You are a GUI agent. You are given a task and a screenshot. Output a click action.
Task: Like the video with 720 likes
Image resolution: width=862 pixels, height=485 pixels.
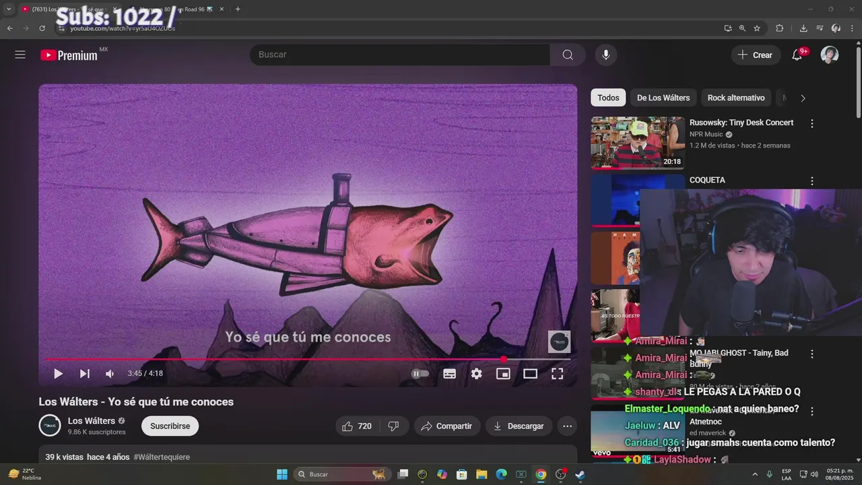coord(358,426)
